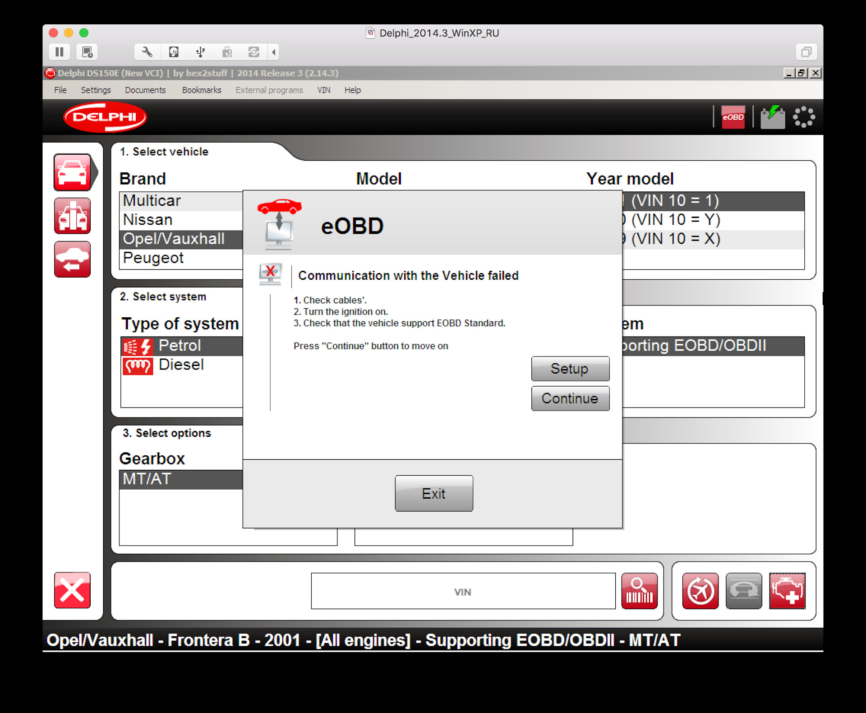
Task: Click the VIN barcode search icon
Action: 639,591
